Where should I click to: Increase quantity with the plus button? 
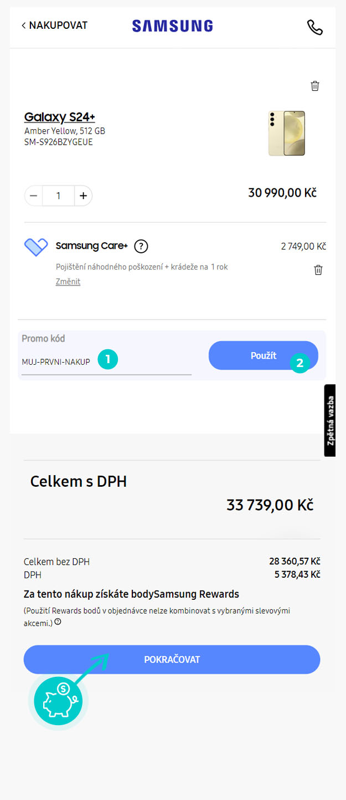coord(83,196)
